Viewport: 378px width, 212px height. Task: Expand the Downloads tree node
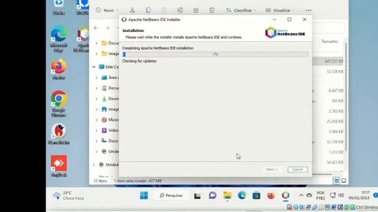(96, 99)
